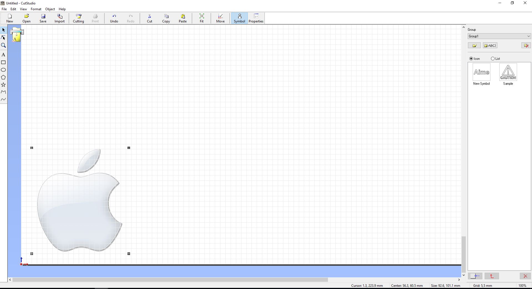Click the red origin point marker
The width and height of the screenshot is (532, 289).
tap(21, 264)
